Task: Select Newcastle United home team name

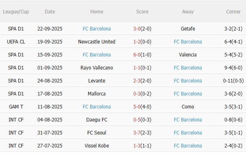Action: [97, 41]
